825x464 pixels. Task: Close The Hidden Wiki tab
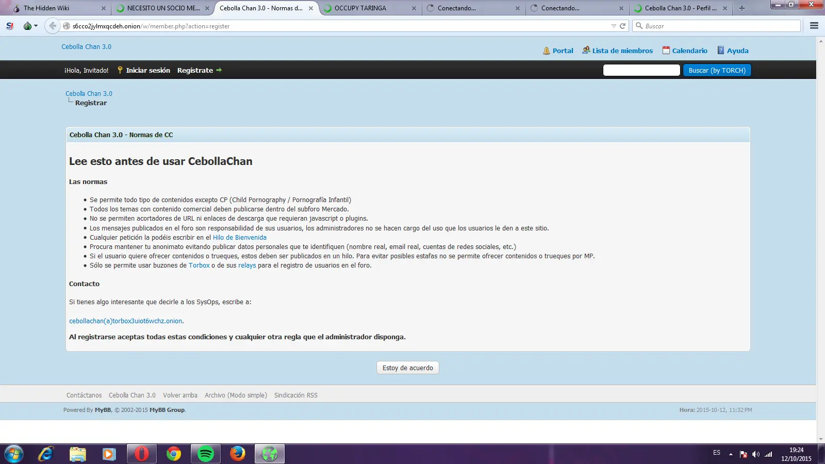[x=104, y=8]
